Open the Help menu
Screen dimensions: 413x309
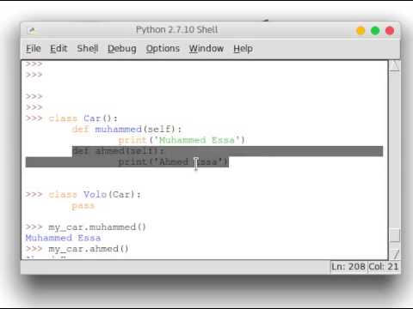point(243,49)
